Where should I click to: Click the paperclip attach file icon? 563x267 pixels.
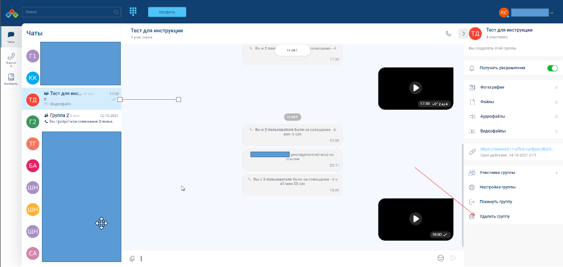click(x=133, y=258)
